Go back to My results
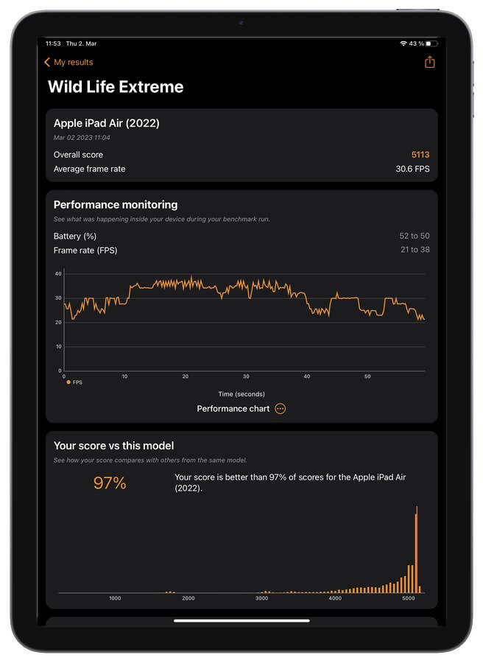483x663 pixels. click(x=73, y=63)
